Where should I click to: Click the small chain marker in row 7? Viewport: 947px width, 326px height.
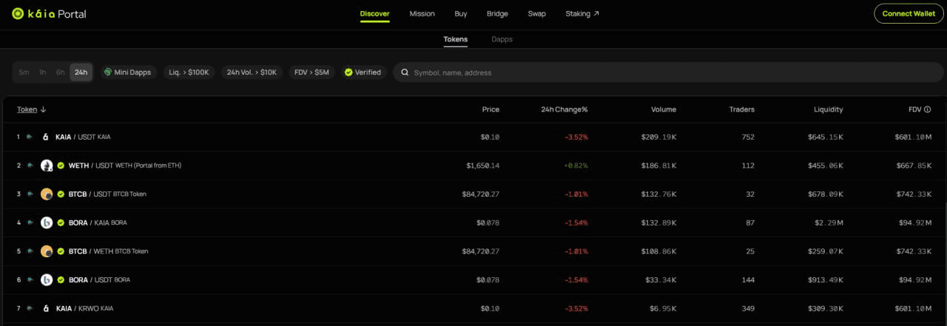tap(30, 308)
